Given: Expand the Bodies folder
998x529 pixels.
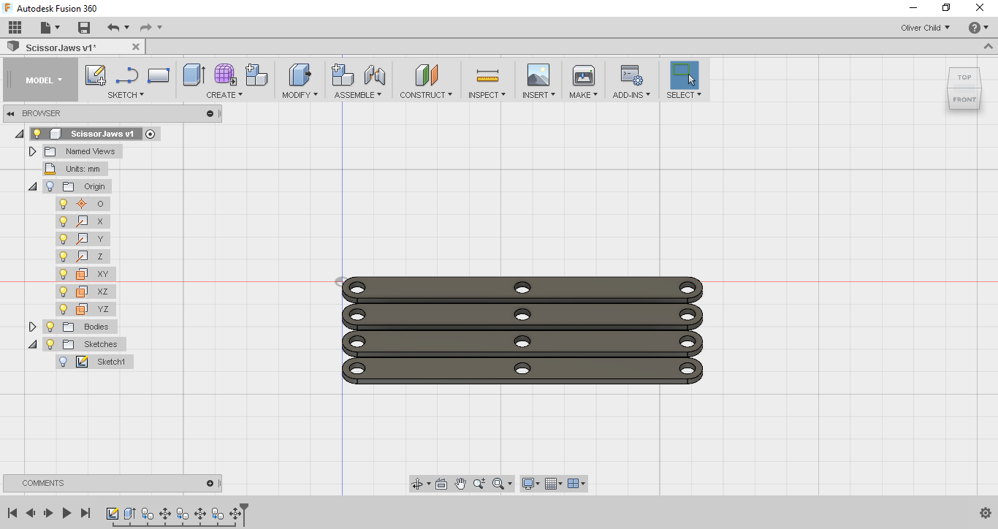Looking at the screenshot, I should (x=32, y=327).
